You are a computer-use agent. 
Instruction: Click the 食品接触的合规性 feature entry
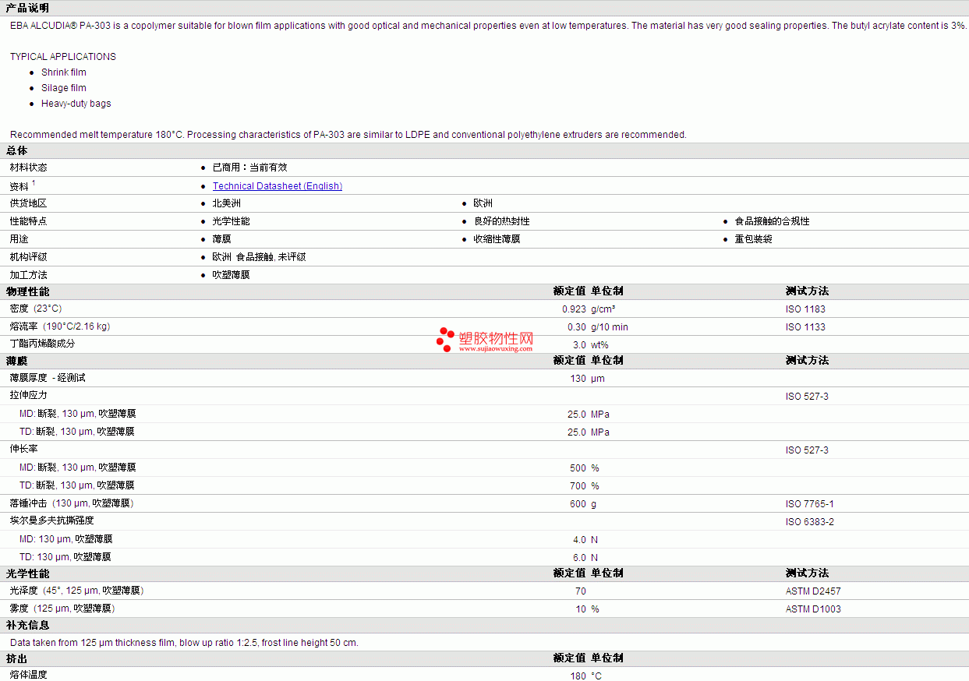[x=772, y=221]
